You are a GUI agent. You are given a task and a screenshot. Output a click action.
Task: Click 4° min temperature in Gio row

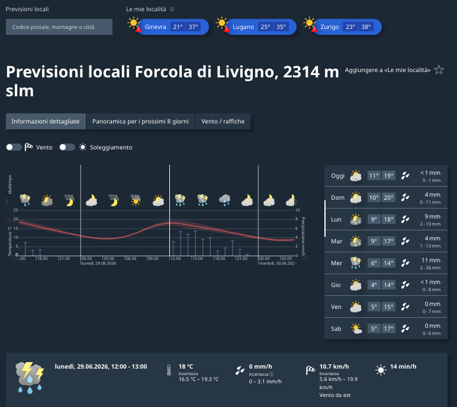(374, 285)
